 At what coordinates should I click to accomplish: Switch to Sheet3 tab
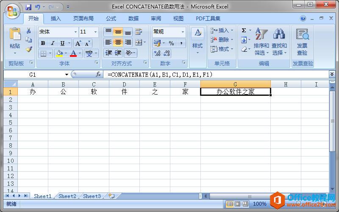[92, 196]
